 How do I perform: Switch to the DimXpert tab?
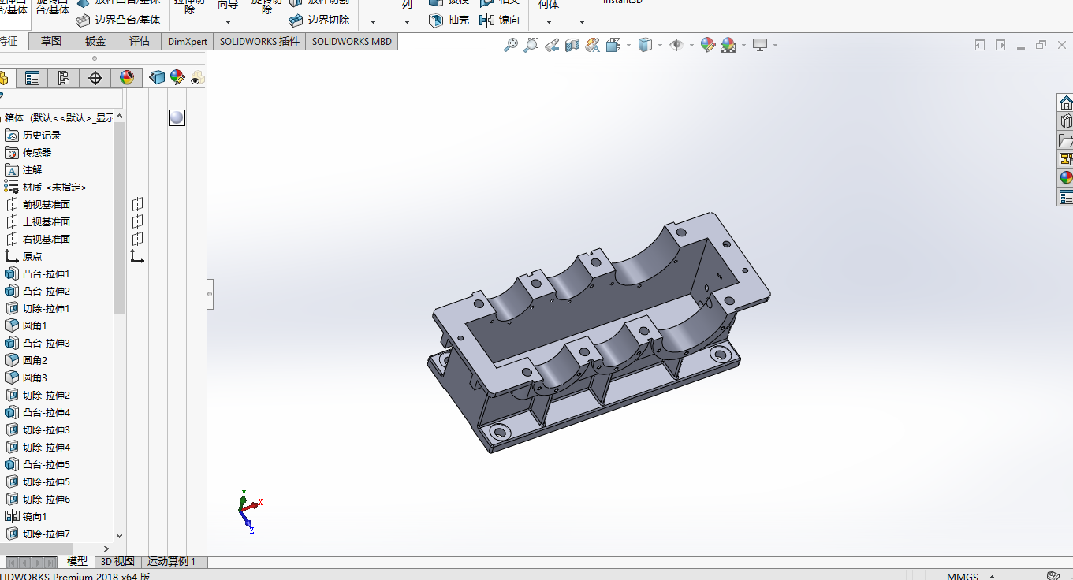click(188, 41)
